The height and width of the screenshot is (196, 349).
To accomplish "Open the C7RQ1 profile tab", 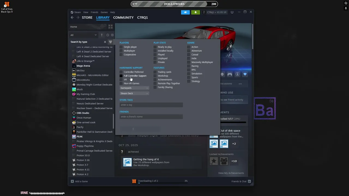I will pos(142,17).
